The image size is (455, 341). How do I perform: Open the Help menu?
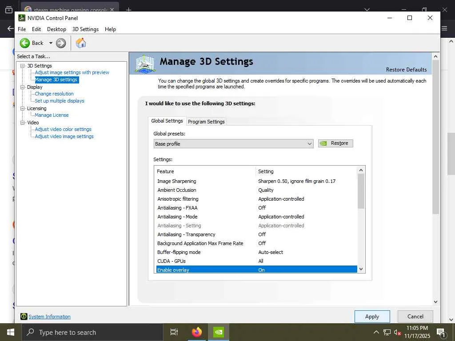click(110, 29)
